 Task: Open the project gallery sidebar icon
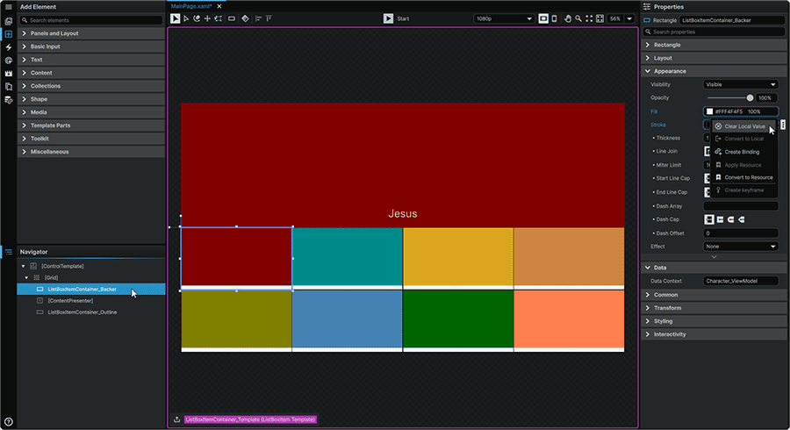8,21
